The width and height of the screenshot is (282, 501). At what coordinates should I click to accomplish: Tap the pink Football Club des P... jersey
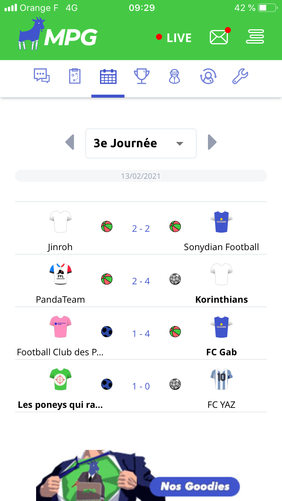pyautogui.click(x=60, y=326)
